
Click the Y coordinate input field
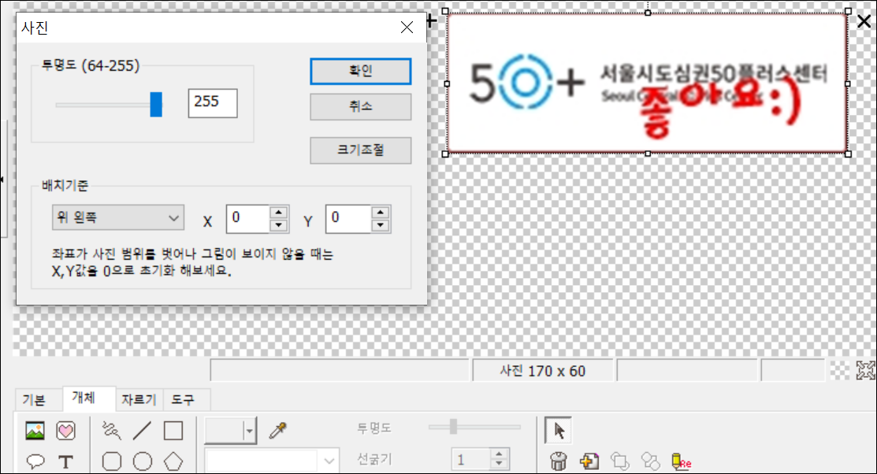[349, 219]
